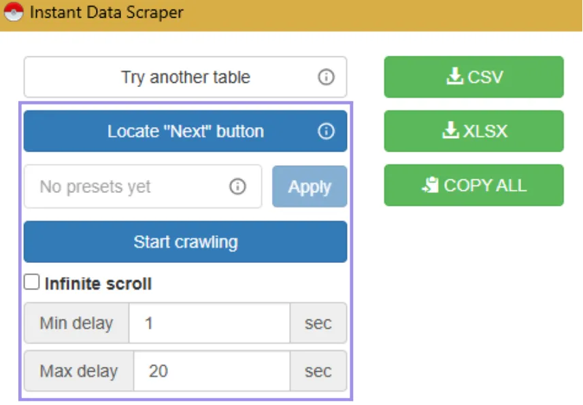Open info icon on Try another table
Viewport: 583px width, 405px height.
point(326,77)
